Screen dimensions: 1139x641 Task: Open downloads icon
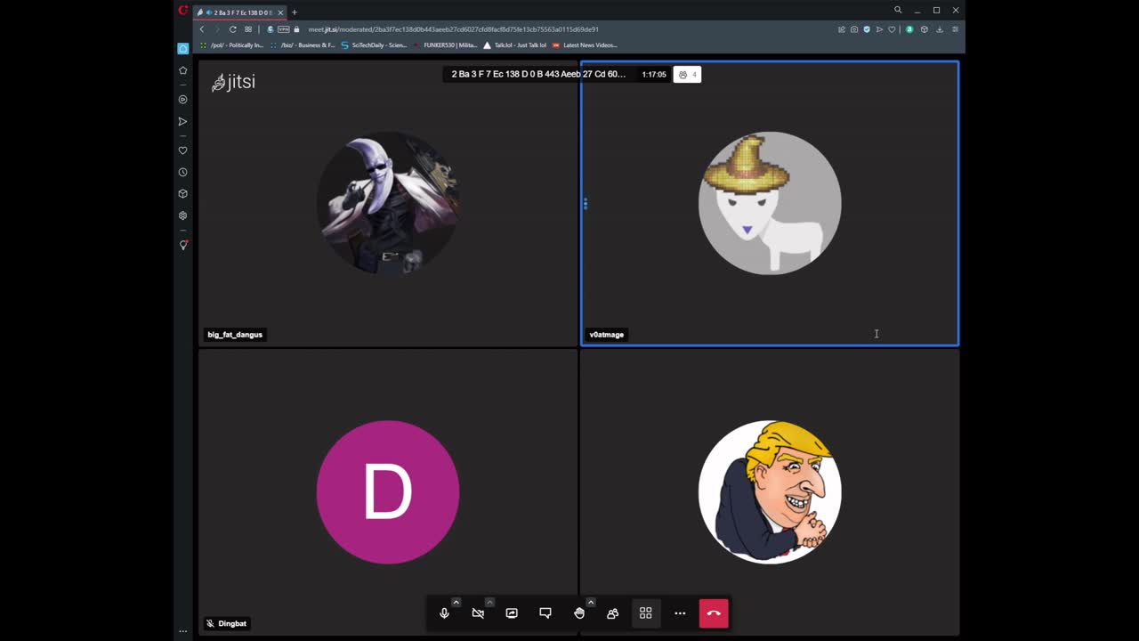[939, 29]
